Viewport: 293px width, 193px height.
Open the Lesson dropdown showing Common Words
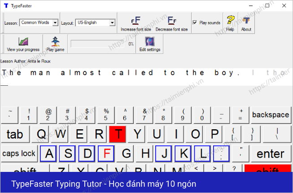tap(39, 22)
